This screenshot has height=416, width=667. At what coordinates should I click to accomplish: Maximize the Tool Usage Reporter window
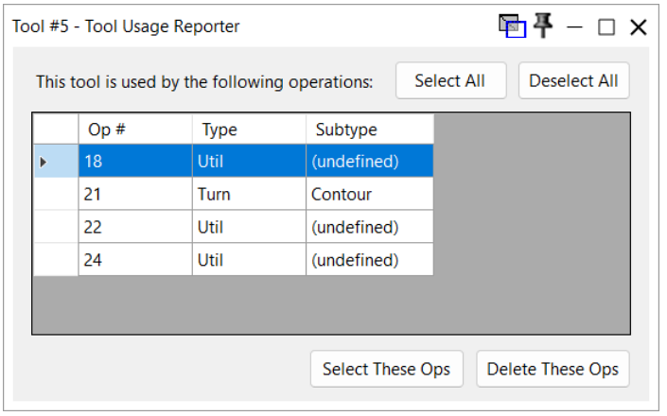pos(606,27)
